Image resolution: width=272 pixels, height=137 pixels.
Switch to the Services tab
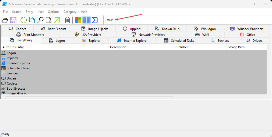220,41
